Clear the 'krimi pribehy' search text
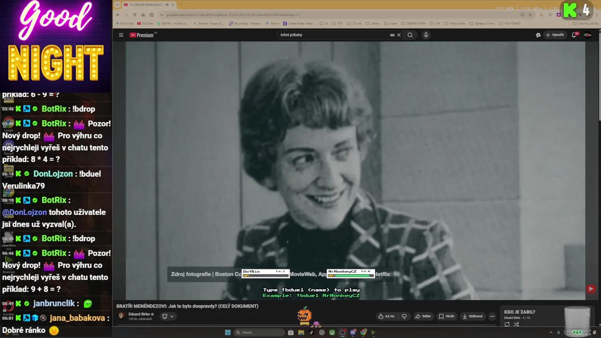This screenshot has height=338, width=601. 399,35
